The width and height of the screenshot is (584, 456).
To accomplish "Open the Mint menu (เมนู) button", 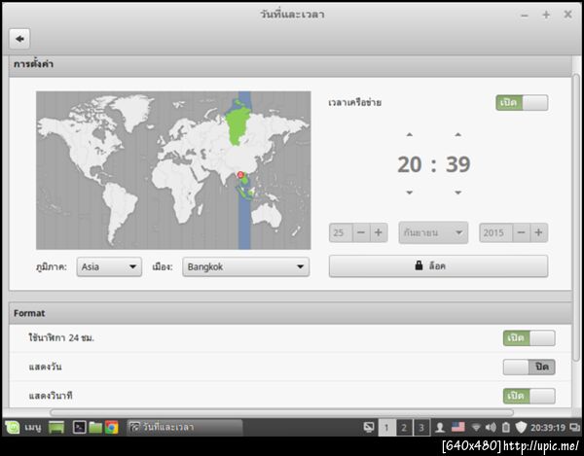I will click(22, 428).
